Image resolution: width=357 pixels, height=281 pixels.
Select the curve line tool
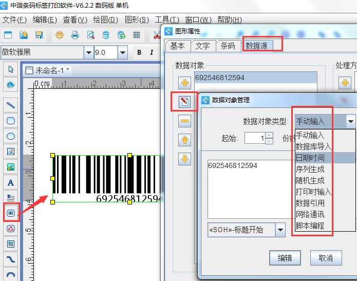(11, 259)
